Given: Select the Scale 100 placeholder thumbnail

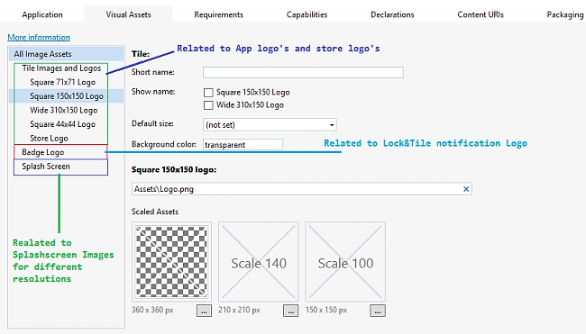Looking at the screenshot, I should 345,262.
